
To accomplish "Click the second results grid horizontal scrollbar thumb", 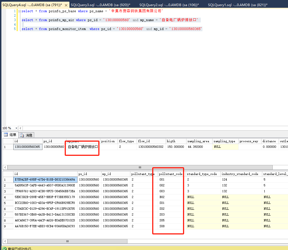I will coord(67,241).
